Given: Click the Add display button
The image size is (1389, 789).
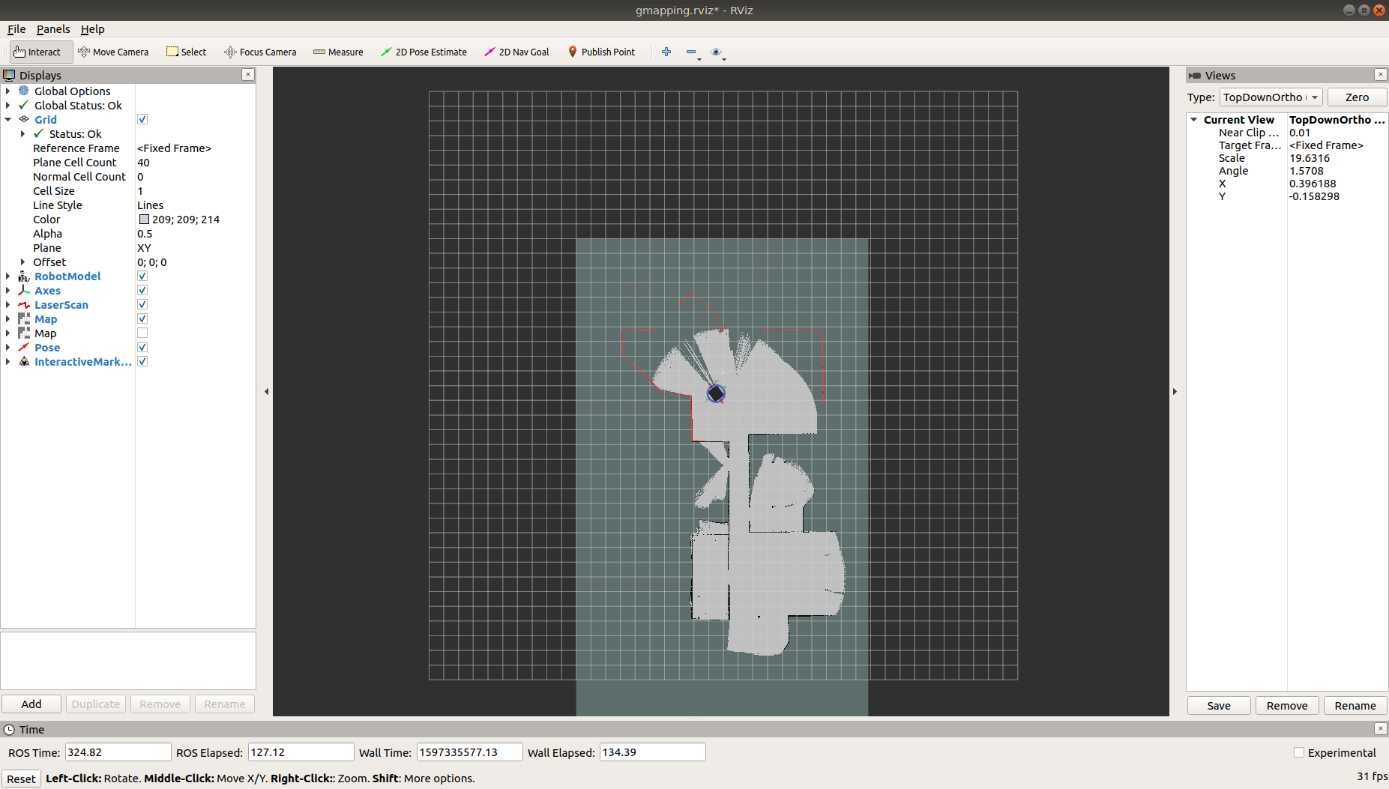Looking at the screenshot, I should coord(31,704).
